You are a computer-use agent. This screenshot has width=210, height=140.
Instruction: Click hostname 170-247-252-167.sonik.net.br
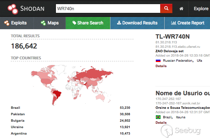(x=178, y=103)
